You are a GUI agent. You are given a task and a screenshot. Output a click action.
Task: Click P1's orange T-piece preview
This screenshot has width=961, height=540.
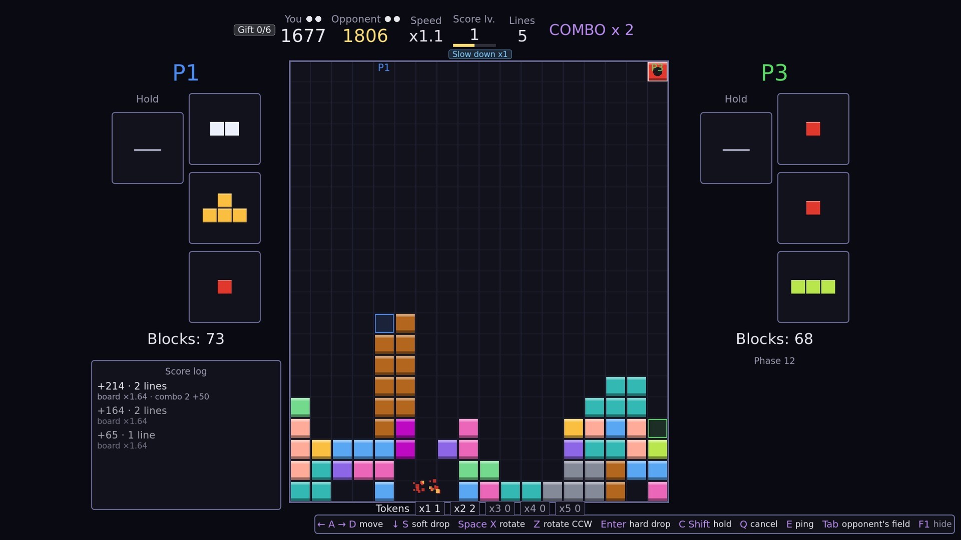[224, 208]
